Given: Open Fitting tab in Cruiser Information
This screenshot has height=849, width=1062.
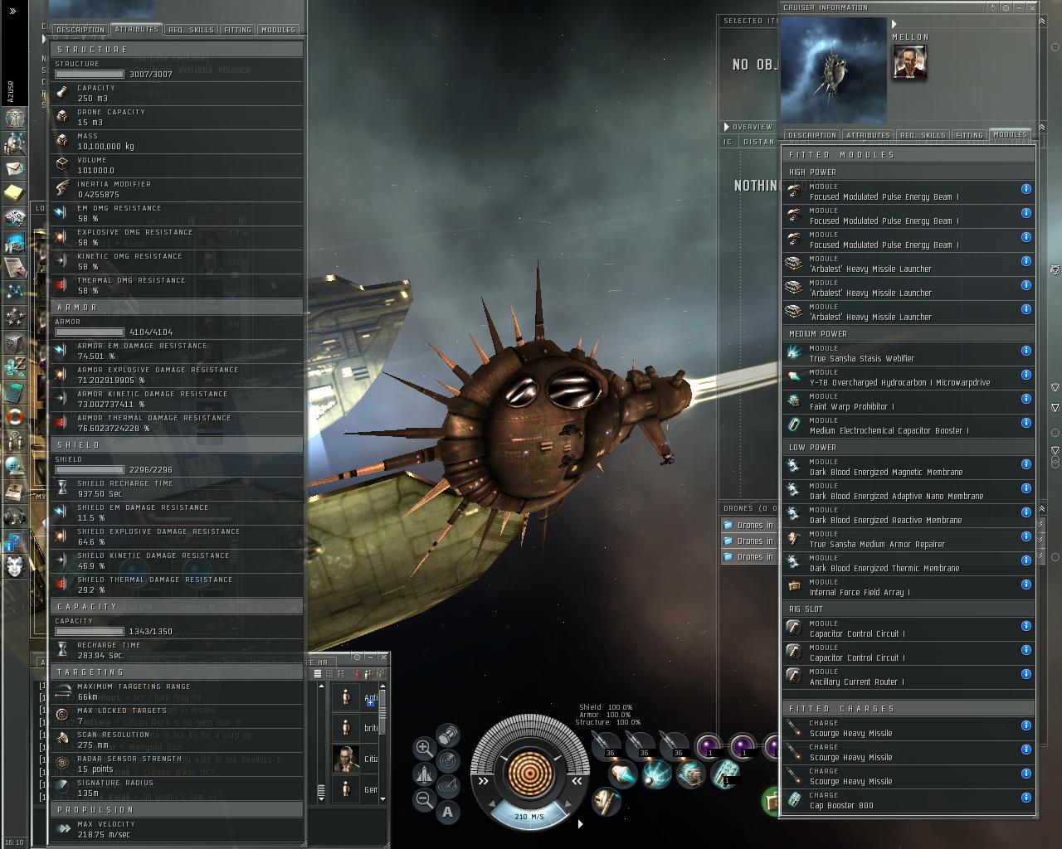Looking at the screenshot, I should [969, 135].
